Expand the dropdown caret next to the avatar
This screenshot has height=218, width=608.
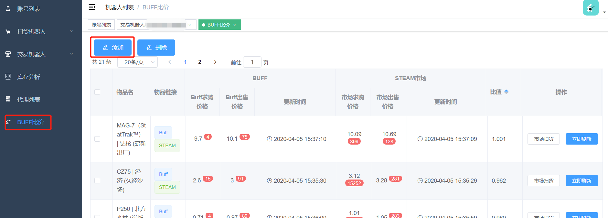coord(604,12)
